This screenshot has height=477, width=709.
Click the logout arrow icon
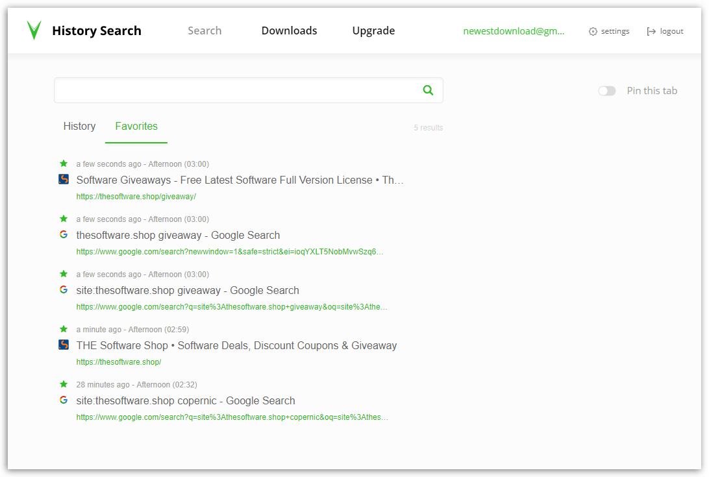[x=651, y=31]
